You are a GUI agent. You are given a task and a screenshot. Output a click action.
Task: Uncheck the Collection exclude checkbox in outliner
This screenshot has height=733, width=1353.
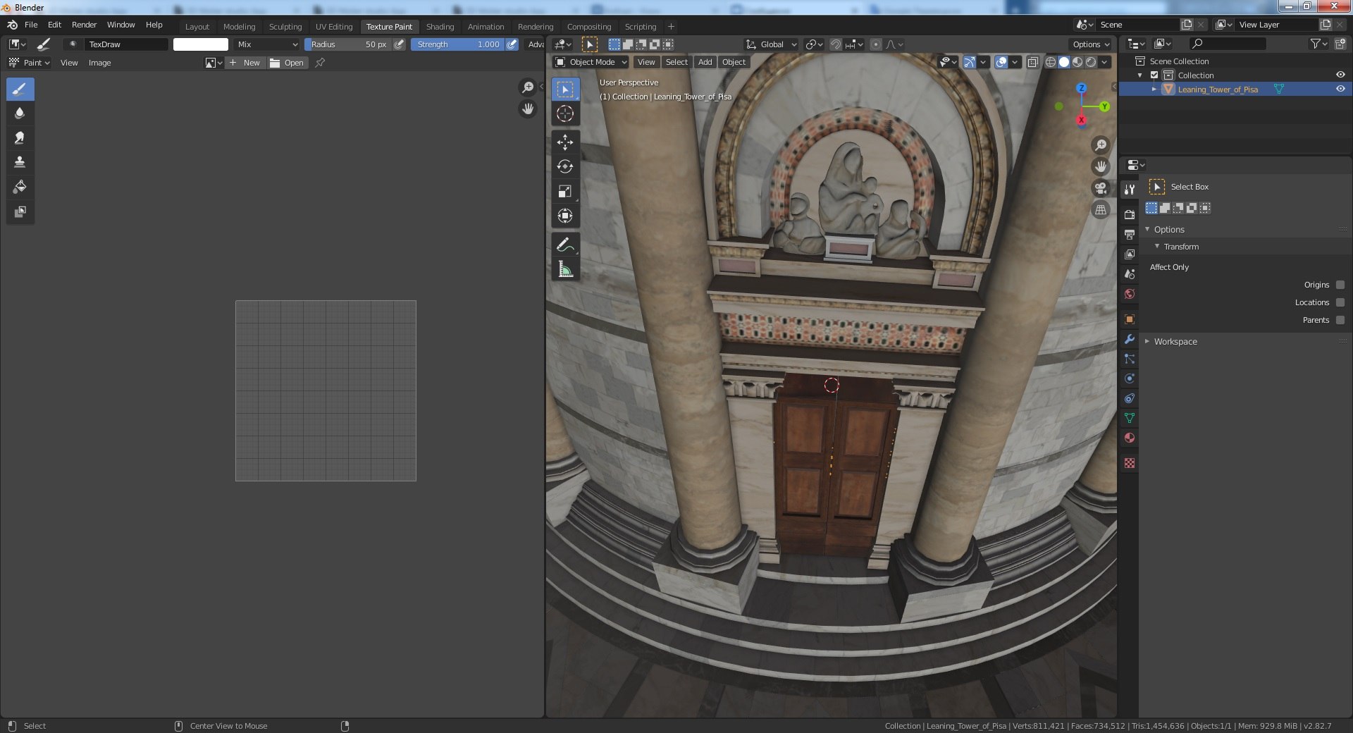(x=1154, y=75)
